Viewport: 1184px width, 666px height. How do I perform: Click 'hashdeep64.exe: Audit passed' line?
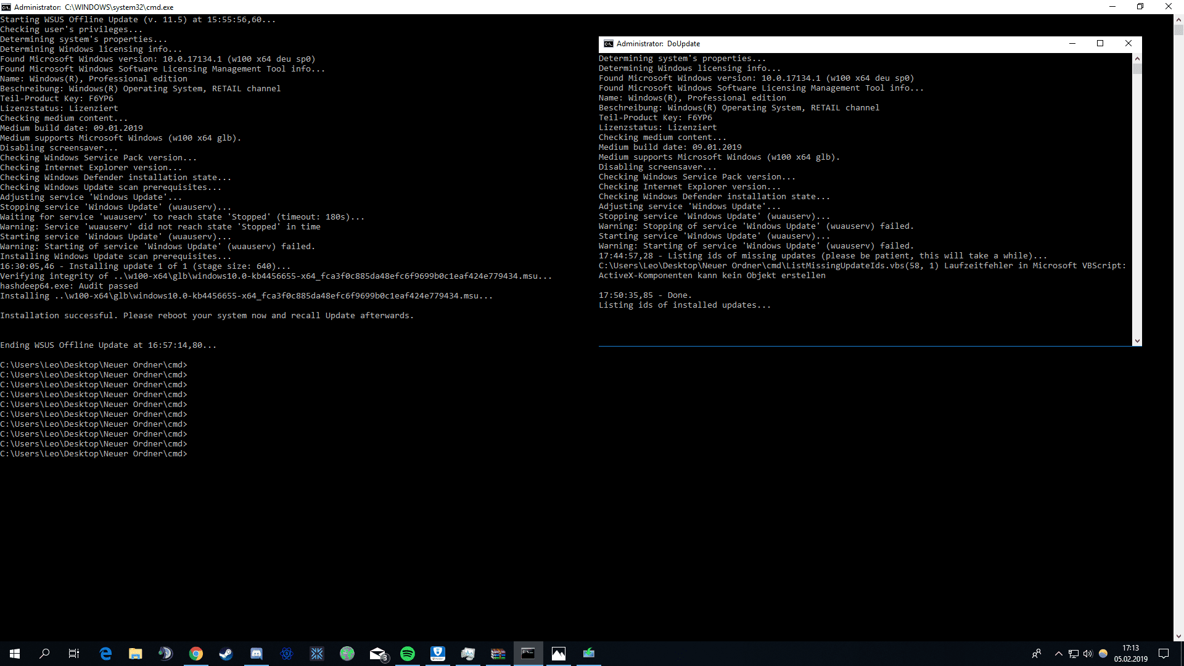(x=69, y=286)
